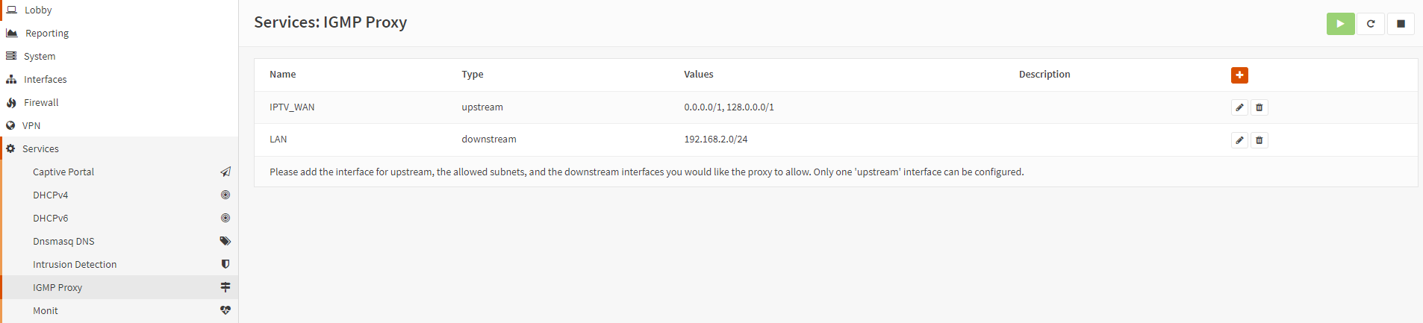Expand the Firewall menu
Screen dimensions: 1423x323
(119, 102)
